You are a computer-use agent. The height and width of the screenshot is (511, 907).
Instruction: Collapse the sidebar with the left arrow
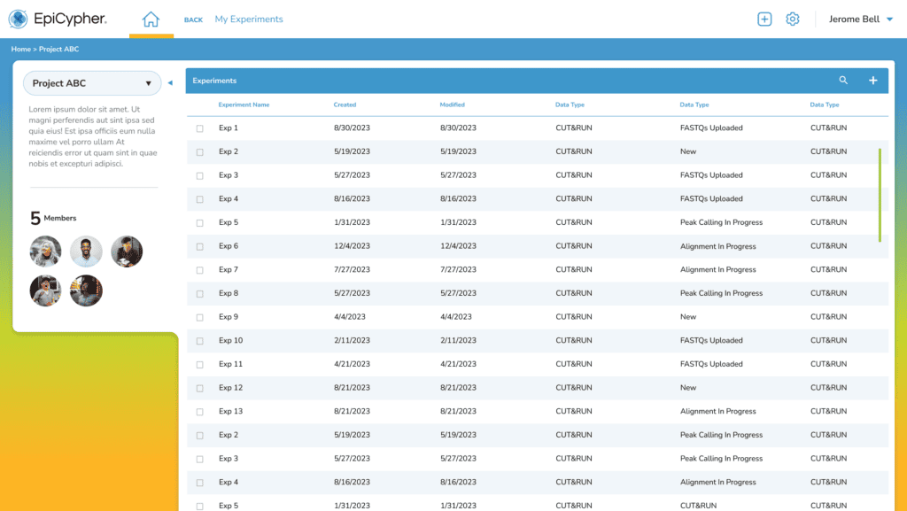coord(170,83)
